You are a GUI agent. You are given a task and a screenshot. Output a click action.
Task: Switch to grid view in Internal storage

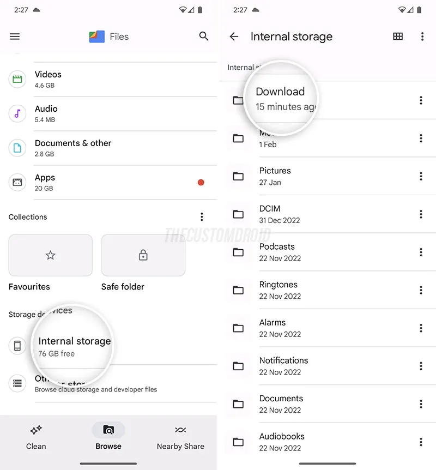click(x=398, y=37)
